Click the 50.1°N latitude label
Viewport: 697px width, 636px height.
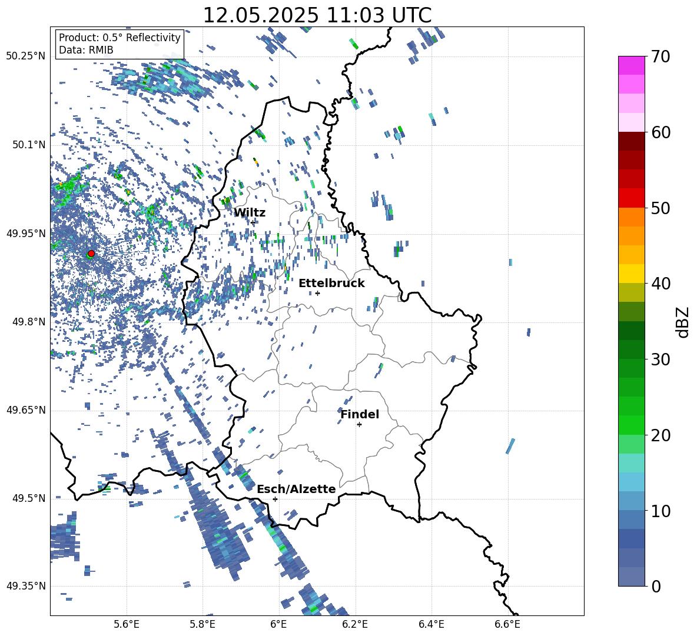tap(28, 145)
